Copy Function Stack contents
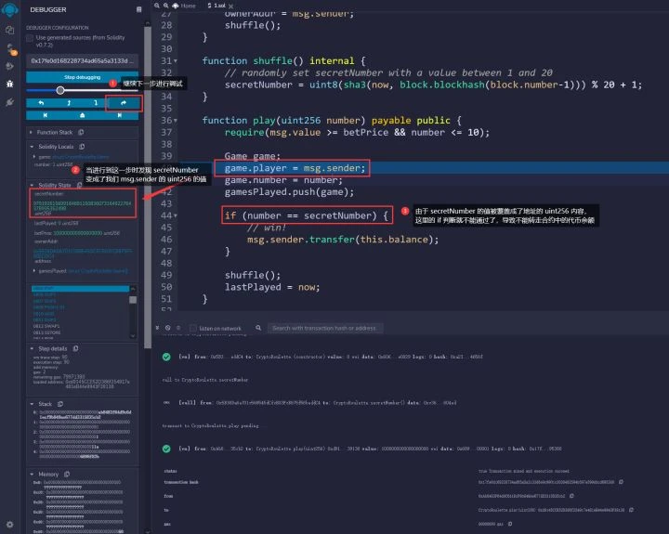This screenshot has width=669, height=534. click(81, 132)
